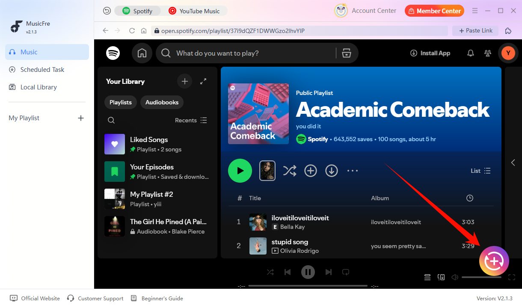Open Your Episodes

(x=157, y=172)
